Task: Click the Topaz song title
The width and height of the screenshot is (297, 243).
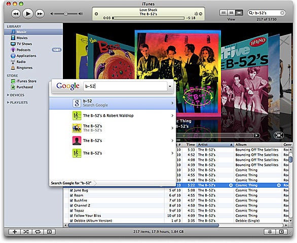Action: [x=79, y=211]
